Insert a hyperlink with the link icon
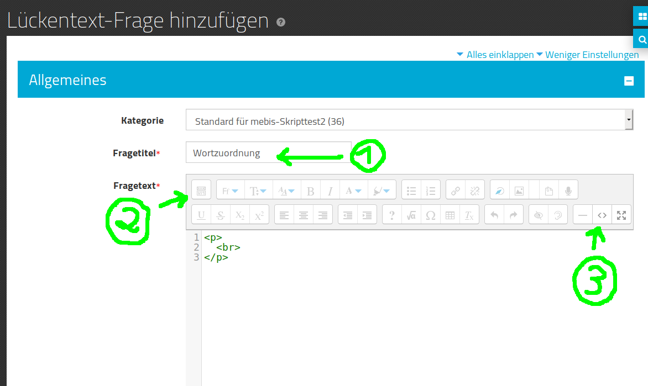Image resolution: width=648 pixels, height=386 pixels. 456,191
